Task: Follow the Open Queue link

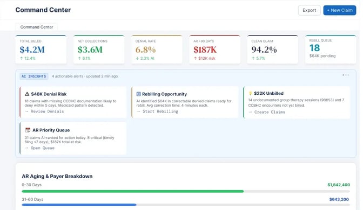Action: point(39,148)
